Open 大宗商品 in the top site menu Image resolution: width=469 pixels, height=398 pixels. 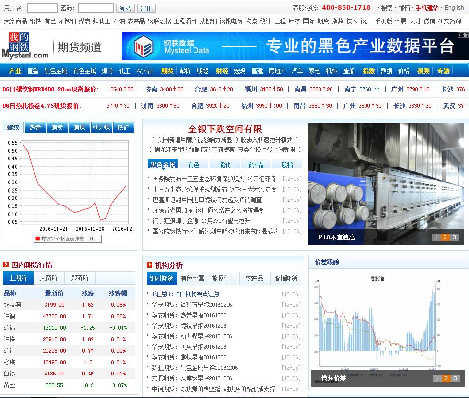[15, 21]
